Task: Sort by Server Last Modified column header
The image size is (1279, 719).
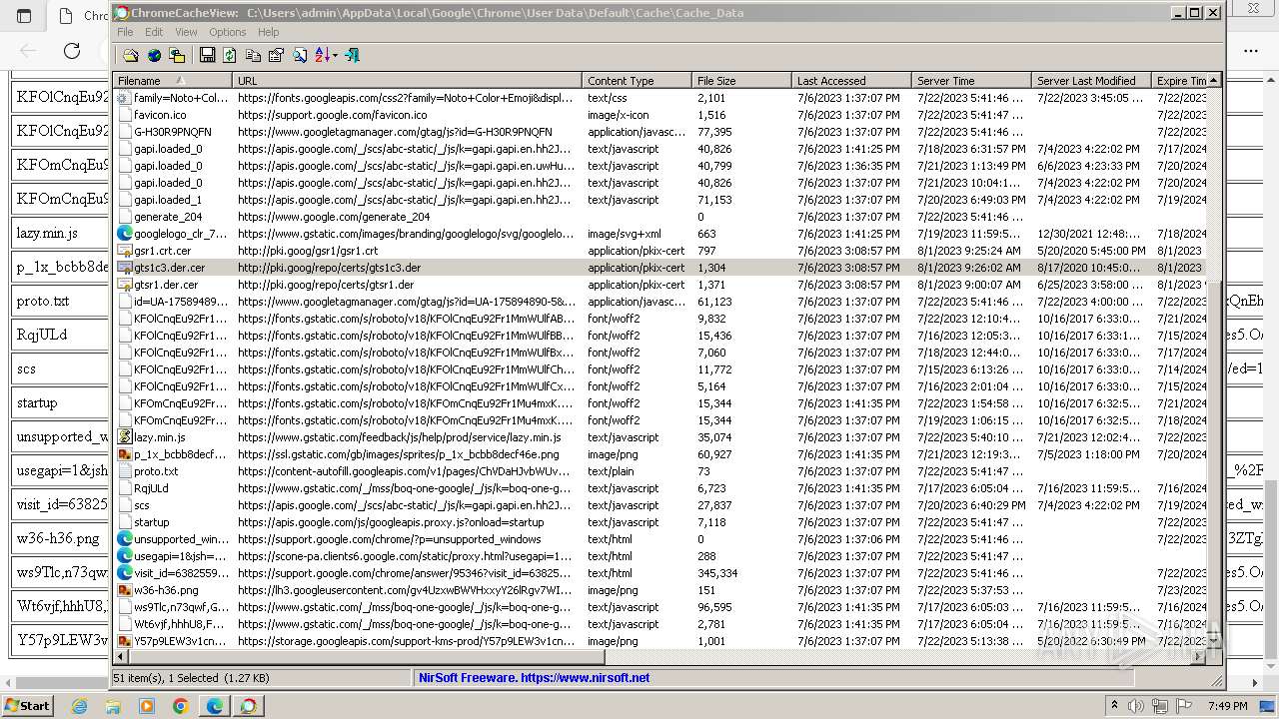Action: 1091,81
